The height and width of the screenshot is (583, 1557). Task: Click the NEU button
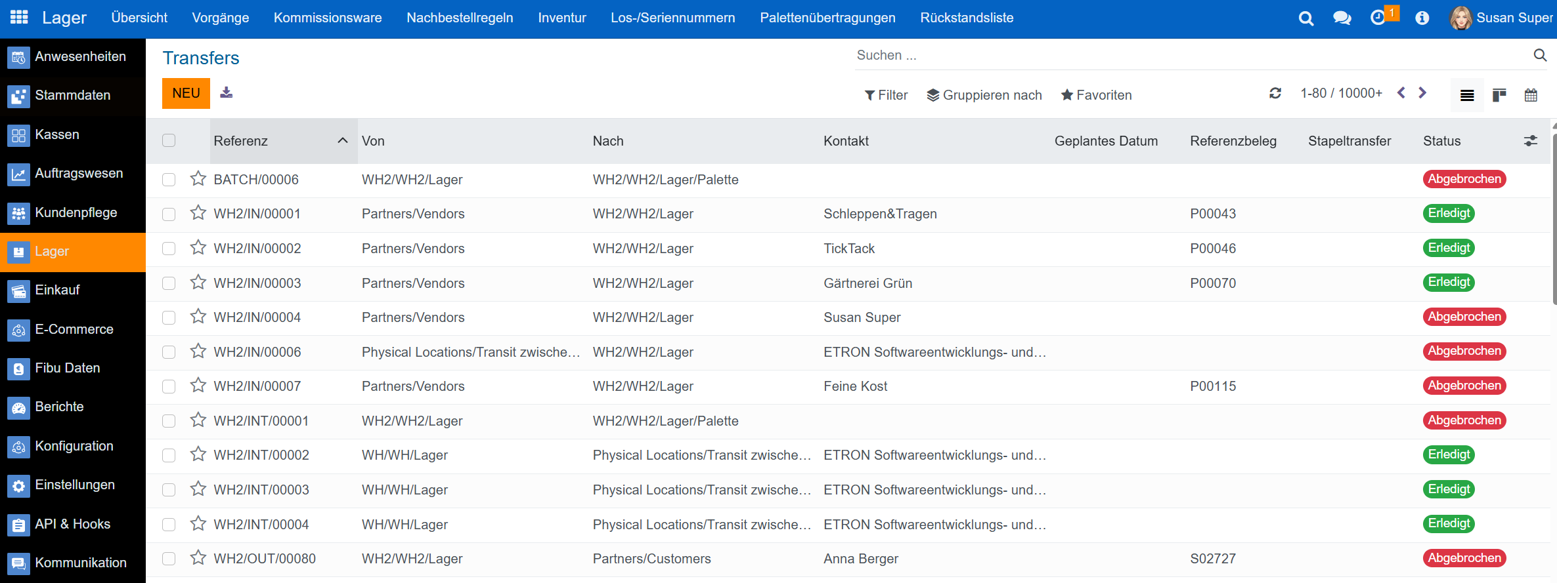point(186,93)
